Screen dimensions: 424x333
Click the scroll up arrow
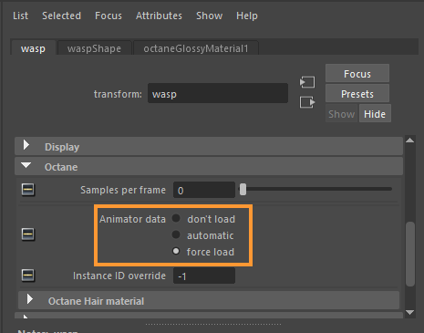click(x=409, y=140)
